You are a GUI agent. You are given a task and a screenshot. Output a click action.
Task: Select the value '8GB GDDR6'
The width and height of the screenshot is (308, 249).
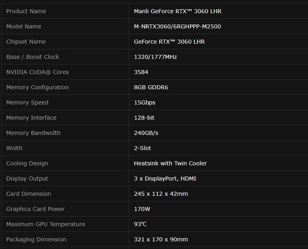tap(151, 87)
